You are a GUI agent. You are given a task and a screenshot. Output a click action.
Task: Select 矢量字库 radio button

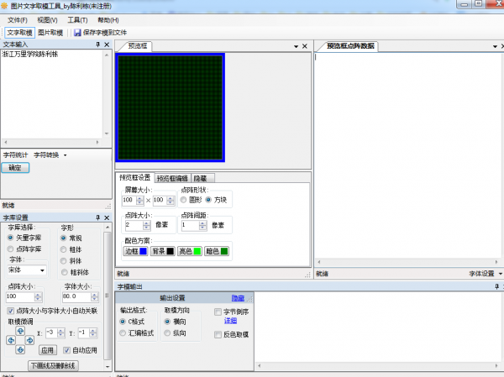(10, 238)
